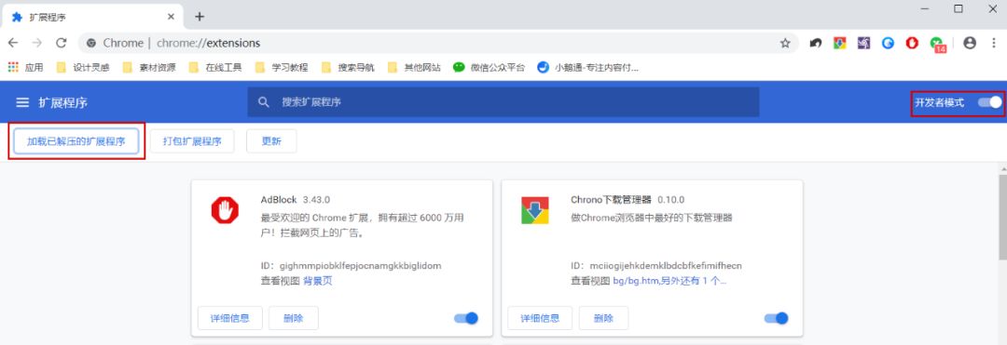The height and width of the screenshot is (345, 1007).
Task: Close the 扩展程序 tab
Action: (x=171, y=17)
